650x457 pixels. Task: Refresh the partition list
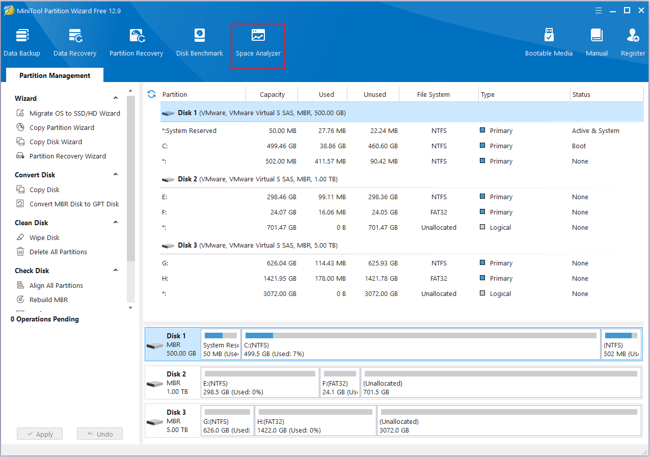[x=151, y=94]
